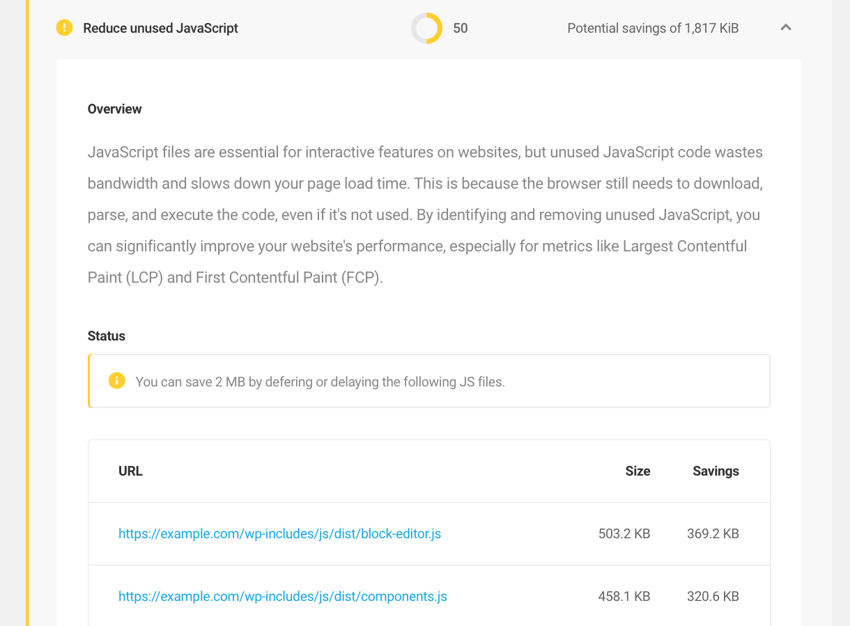Collapse the Reduce unused JavaScript section chevron
Screen dimensions: 850x626
[x=786, y=28]
